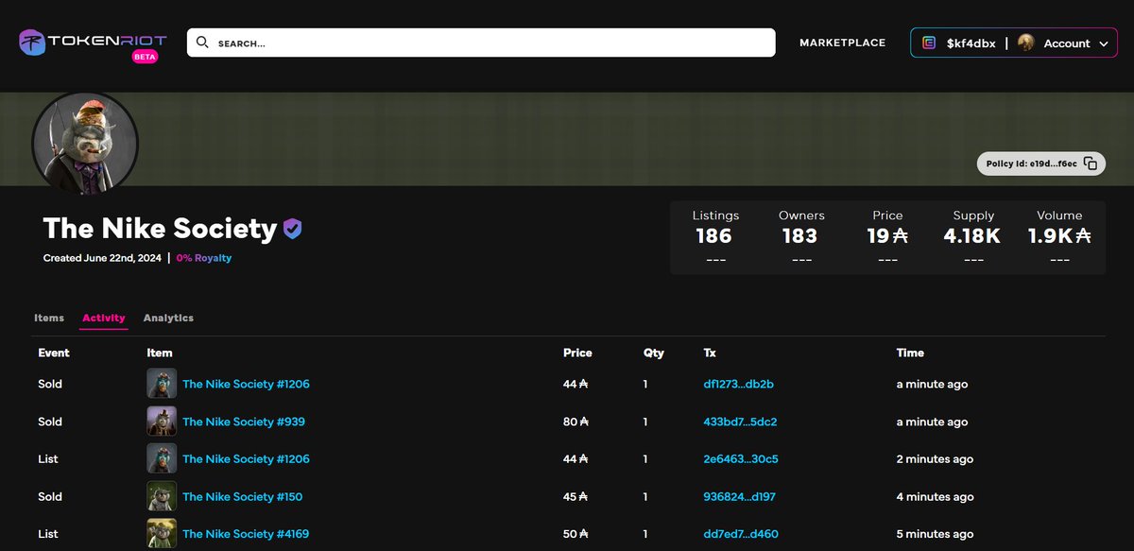
Task: Click the verified badge next to The Nike Society
Action: point(292,229)
